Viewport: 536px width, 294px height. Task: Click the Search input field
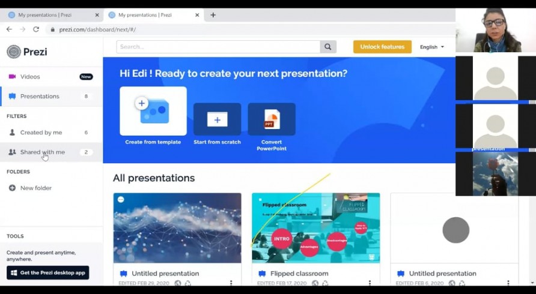pos(218,47)
